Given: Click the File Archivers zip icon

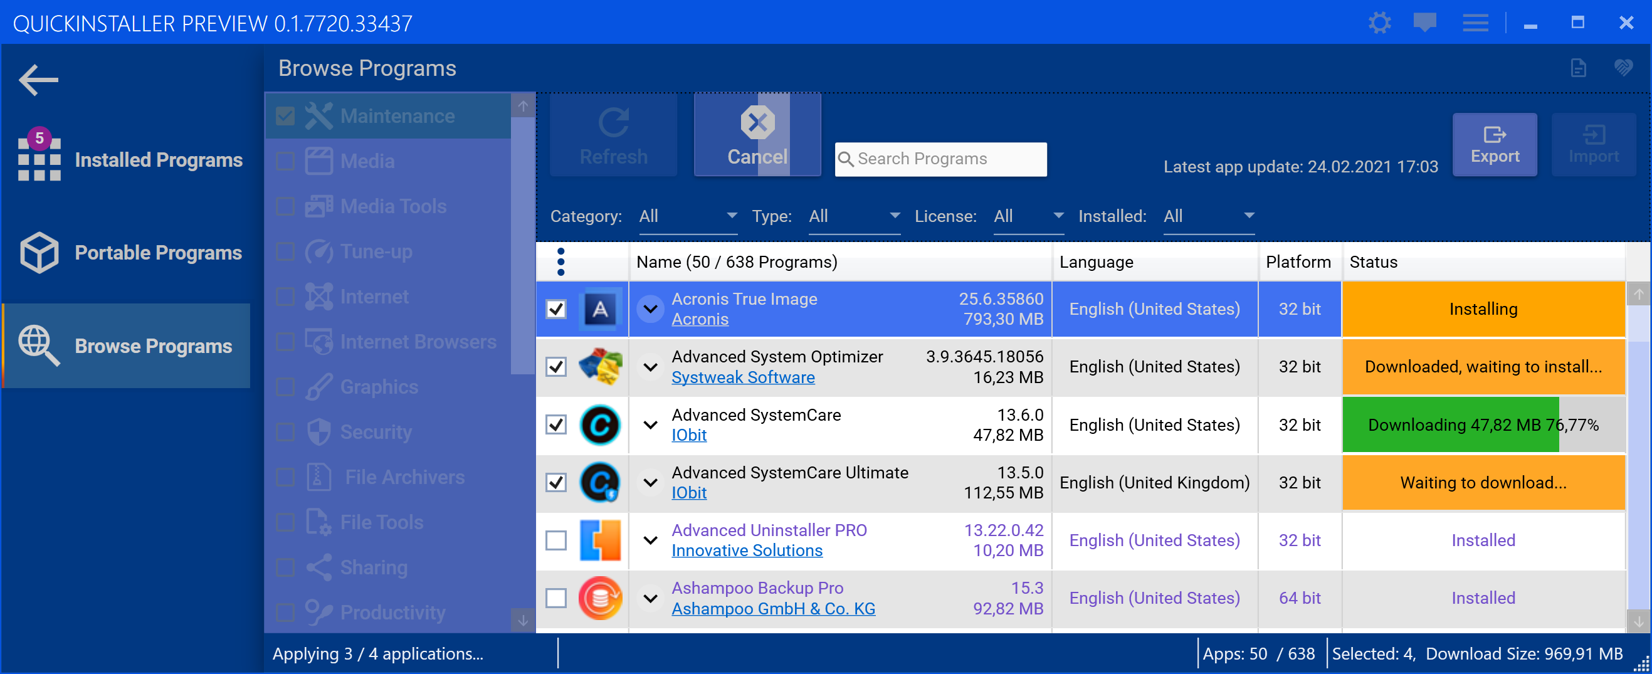Looking at the screenshot, I should point(318,477).
